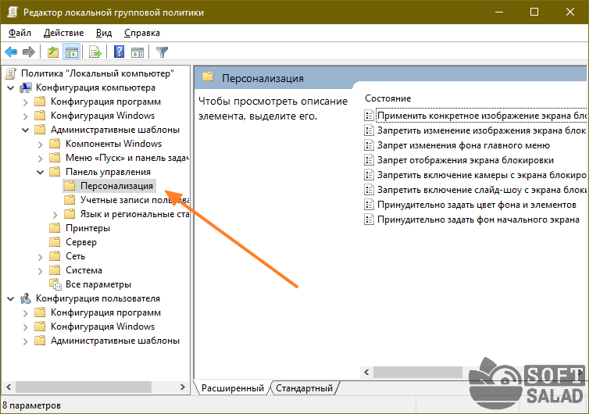Image resolution: width=589 pixels, height=414 pixels.
Task: Expand the 'Сеть' node
Action: [40, 257]
